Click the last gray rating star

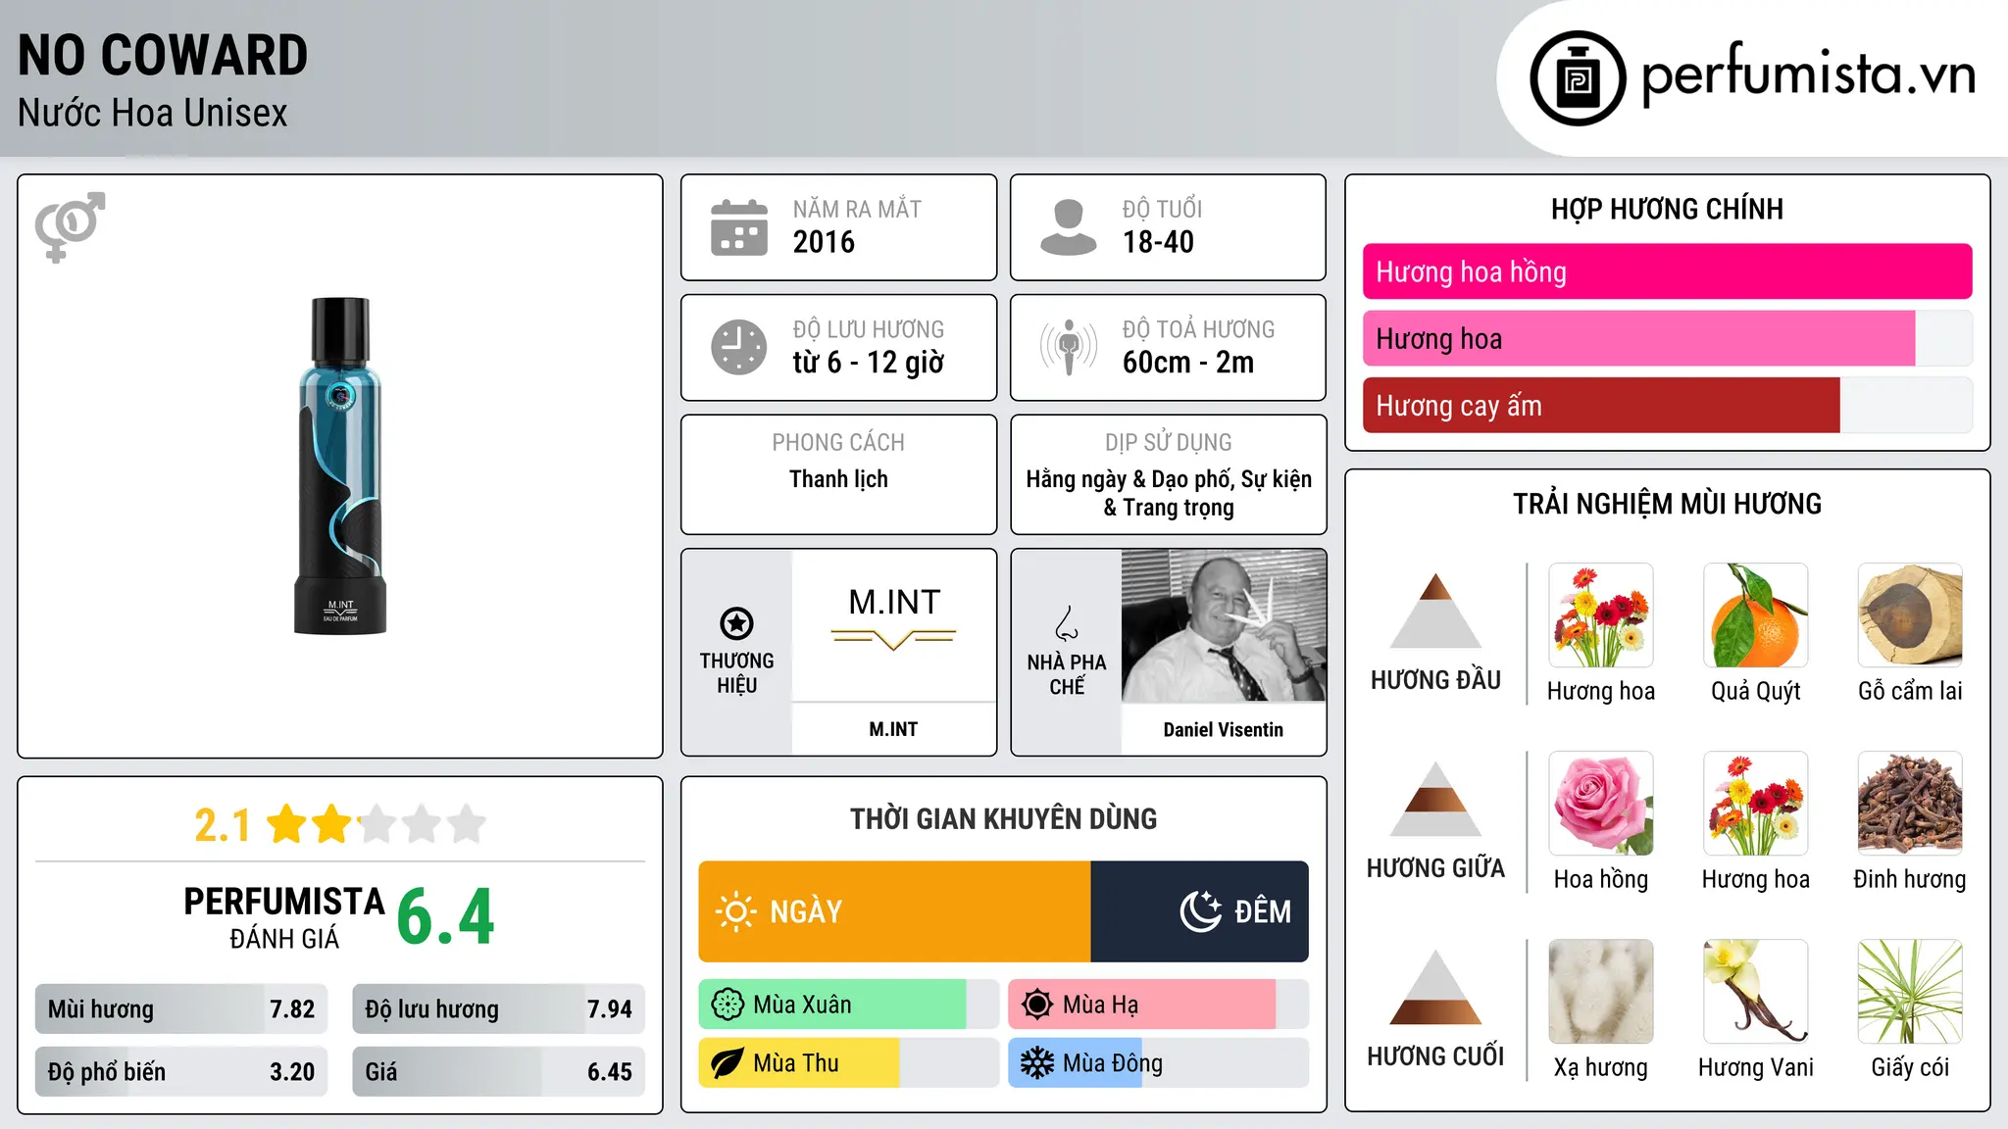[x=467, y=824]
